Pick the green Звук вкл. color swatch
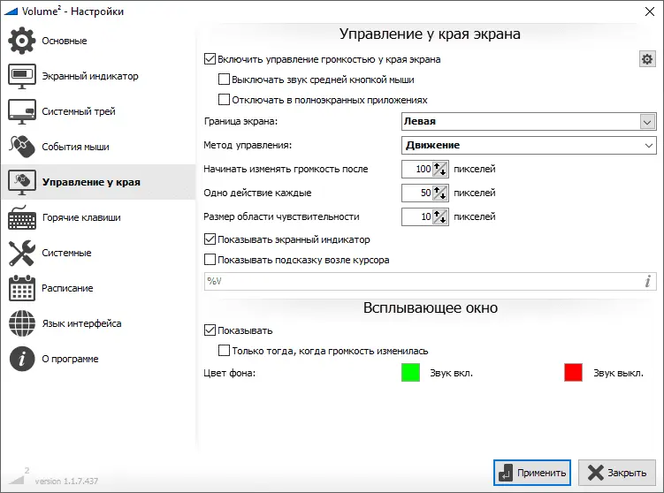 click(x=410, y=373)
